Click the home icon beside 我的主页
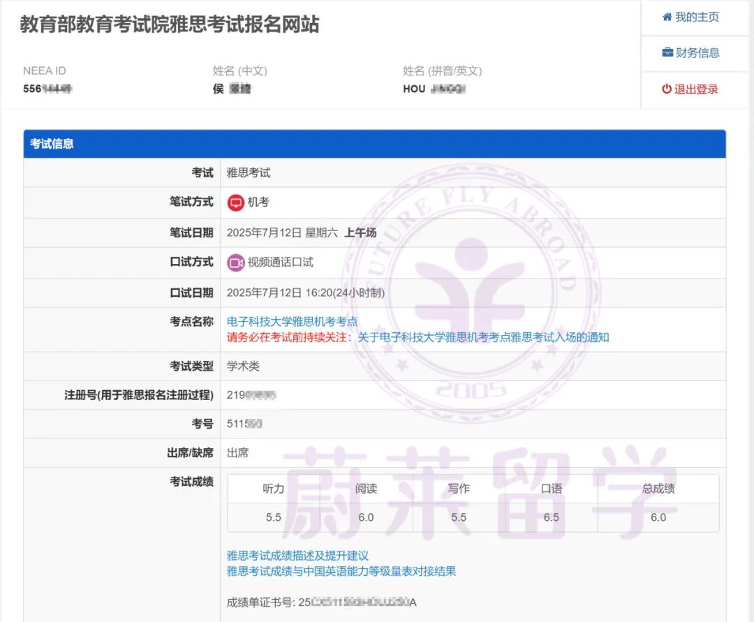Viewport: 754px width, 622px height. click(x=667, y=17)
